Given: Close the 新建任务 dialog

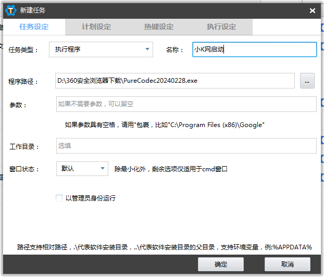Looking at the screenshot, I should (312, 10).
